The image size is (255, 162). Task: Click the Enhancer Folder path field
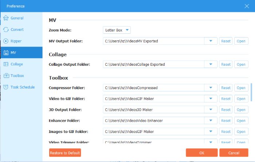click(x=153, y=121)
